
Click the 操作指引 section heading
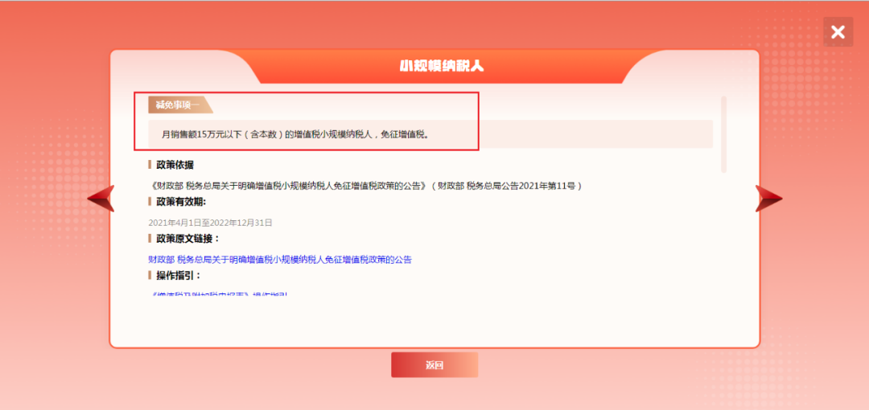[179, 276]
